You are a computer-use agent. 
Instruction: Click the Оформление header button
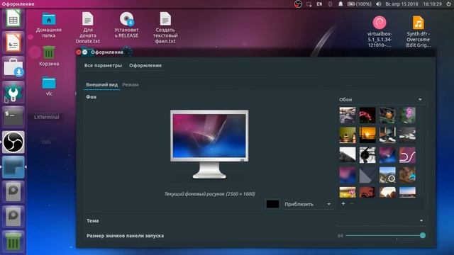click(x=145, y=66)
